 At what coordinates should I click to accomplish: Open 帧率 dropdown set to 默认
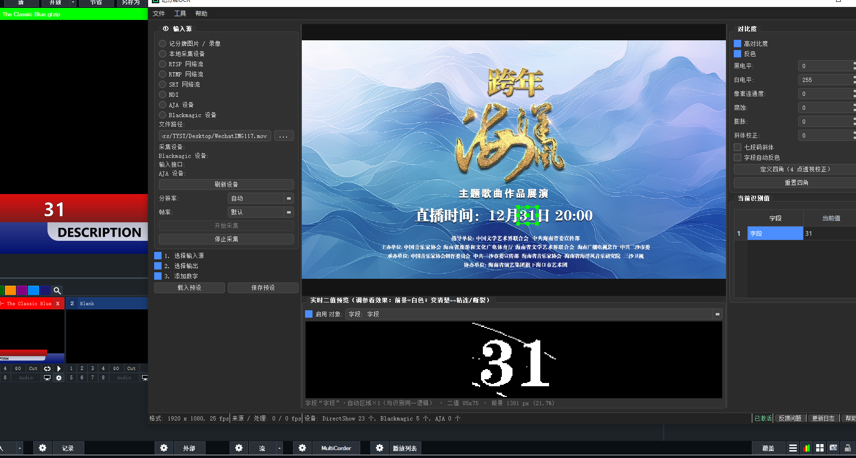pyautogui.click(x=261, y=212)
